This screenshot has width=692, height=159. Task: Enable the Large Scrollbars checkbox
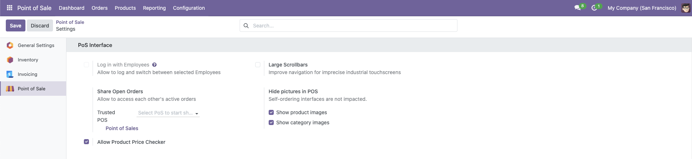[x=258, y=65]
